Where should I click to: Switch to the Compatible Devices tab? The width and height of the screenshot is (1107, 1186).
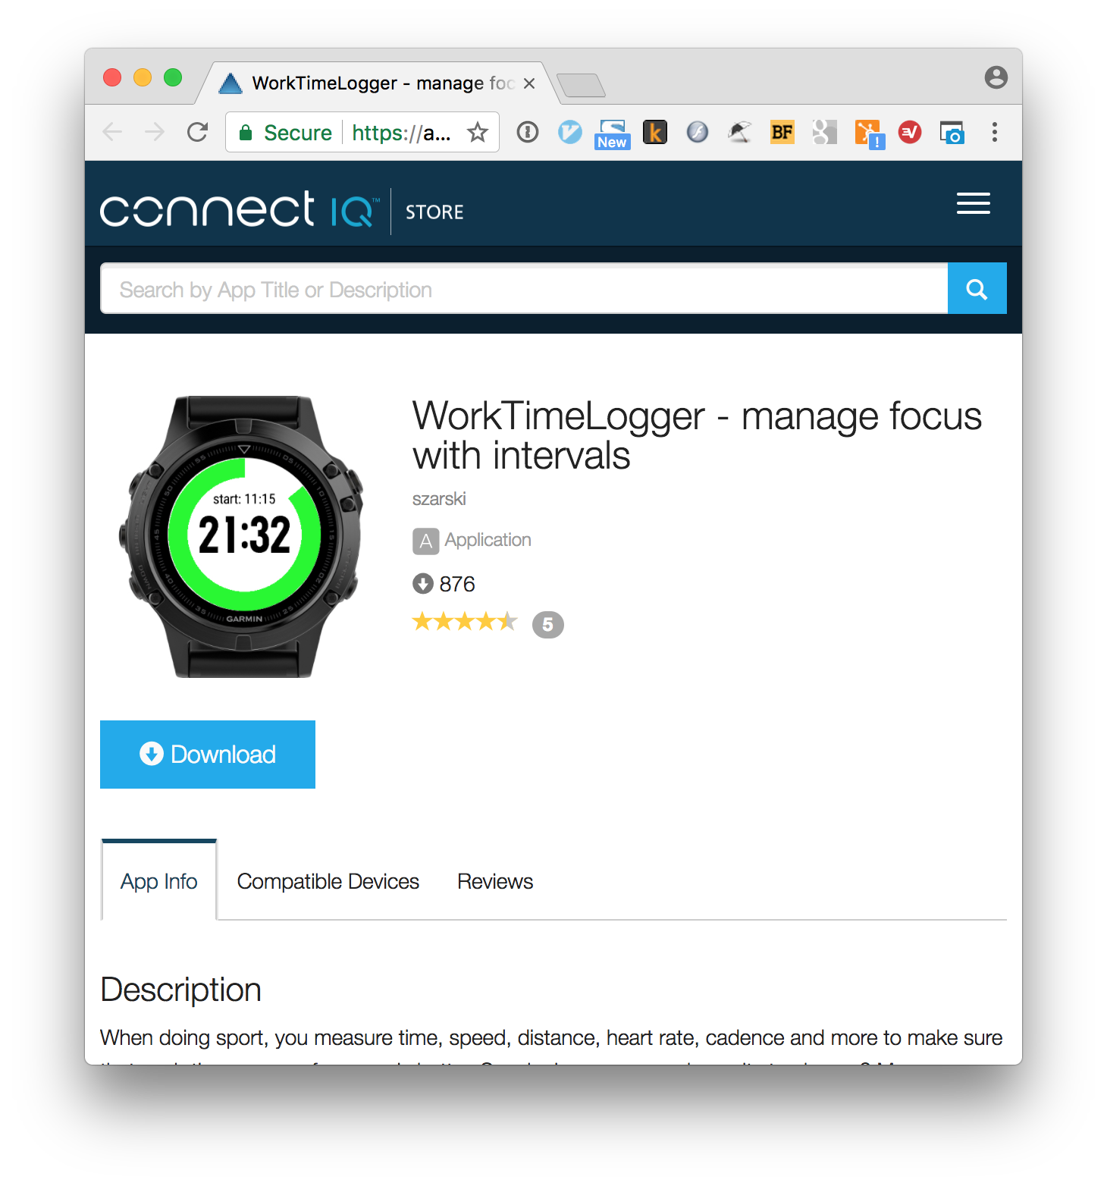(x=328, y=881)
